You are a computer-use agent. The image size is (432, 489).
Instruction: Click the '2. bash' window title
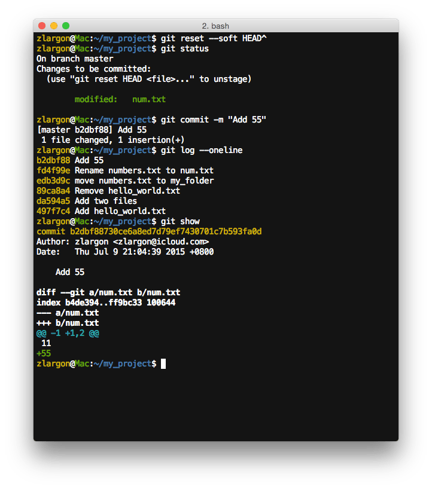point(215,26)
